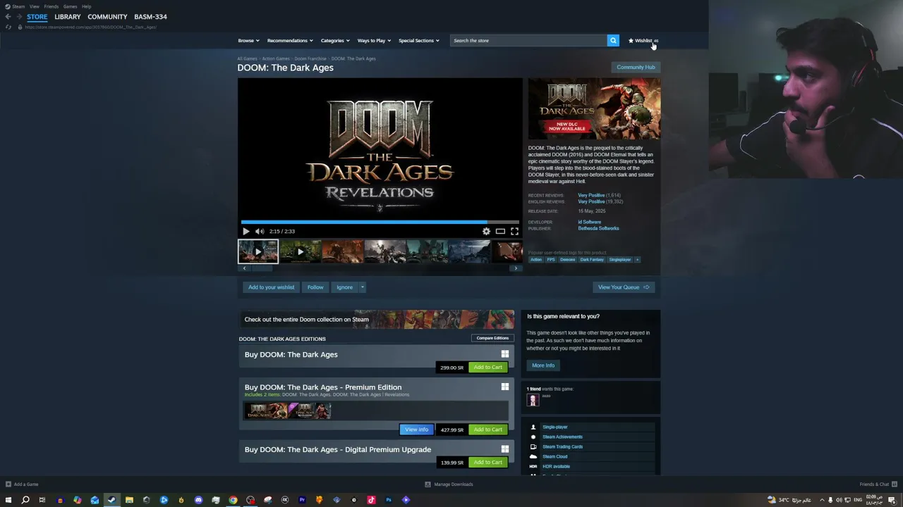Follow DOOM: The Dark Ages
The width and height of the screenshot is (903, 507).
pos(315,287)
